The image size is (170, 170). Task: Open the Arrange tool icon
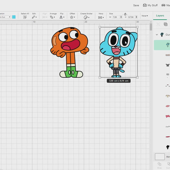pyautogui.click(x=52, y=17)
